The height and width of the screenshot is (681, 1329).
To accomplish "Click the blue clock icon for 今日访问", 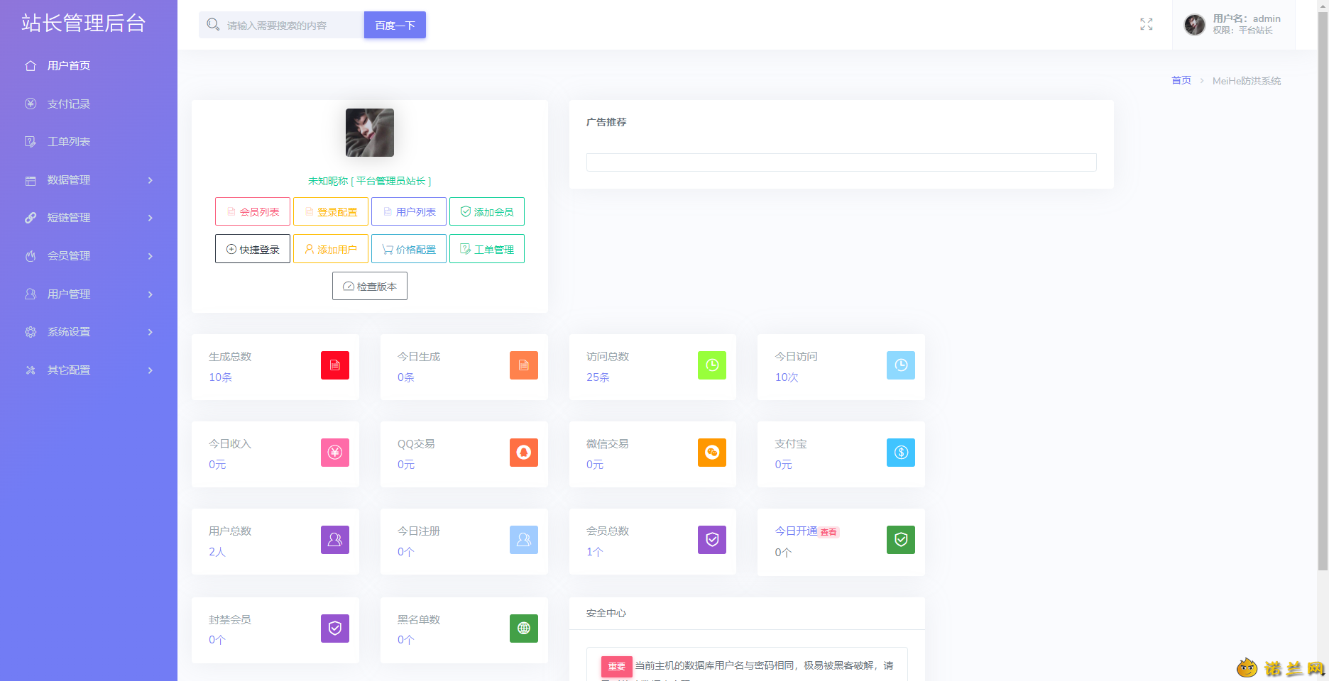I will (x=901, y=365).
